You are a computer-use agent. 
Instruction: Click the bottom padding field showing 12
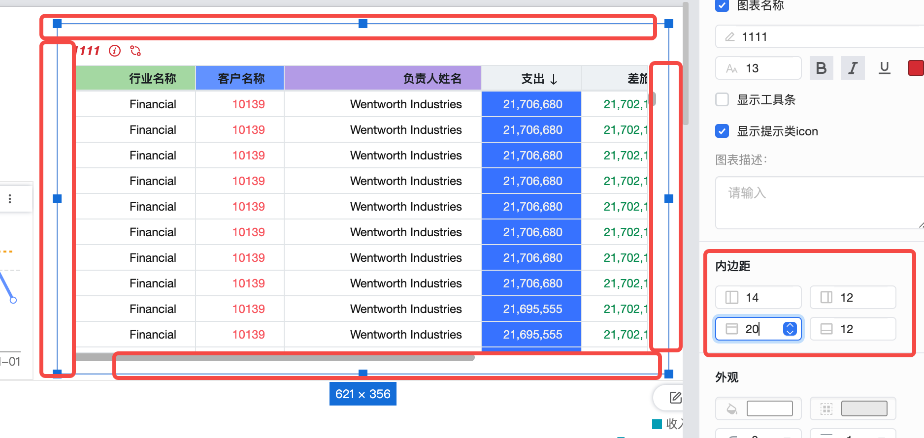tap(853, 329)
